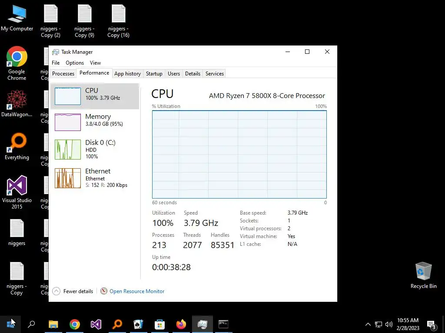Screen dimensions: 445x333
Task: Click the network status tray icon
Action: 379,324
